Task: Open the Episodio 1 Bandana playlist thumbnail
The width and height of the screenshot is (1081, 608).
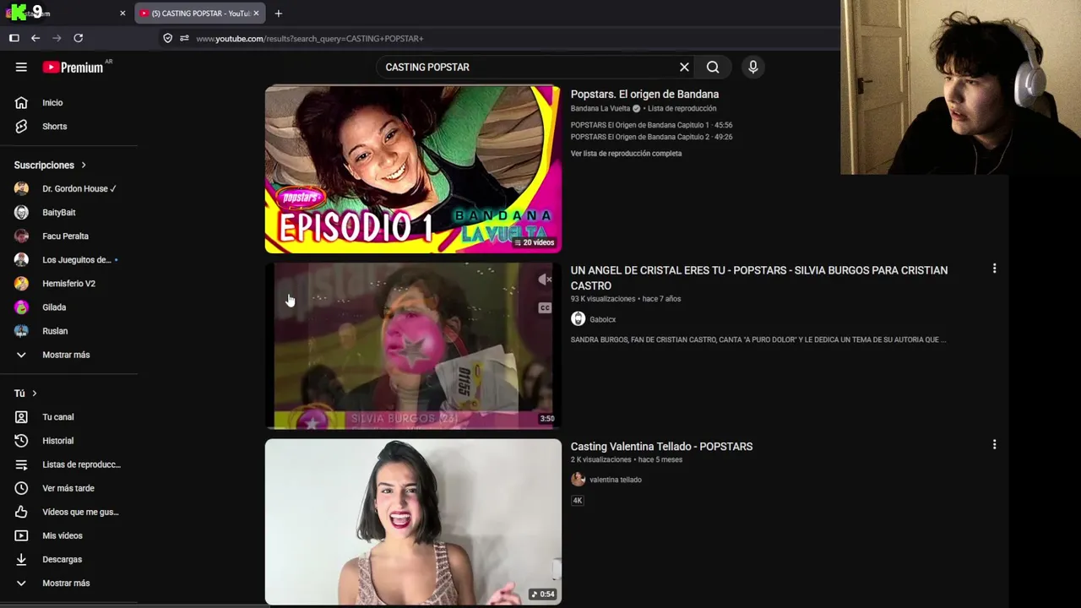Action: 413,169
